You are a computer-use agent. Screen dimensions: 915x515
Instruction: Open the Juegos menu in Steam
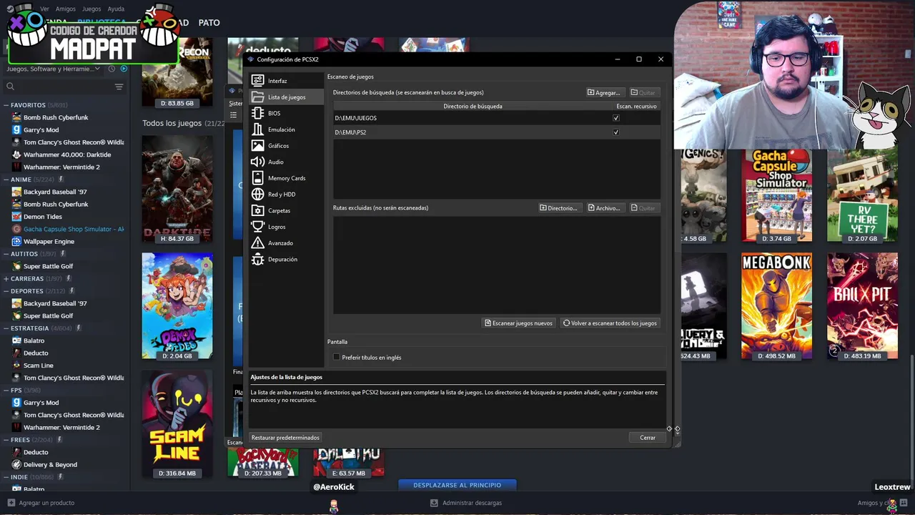(91, 9)
